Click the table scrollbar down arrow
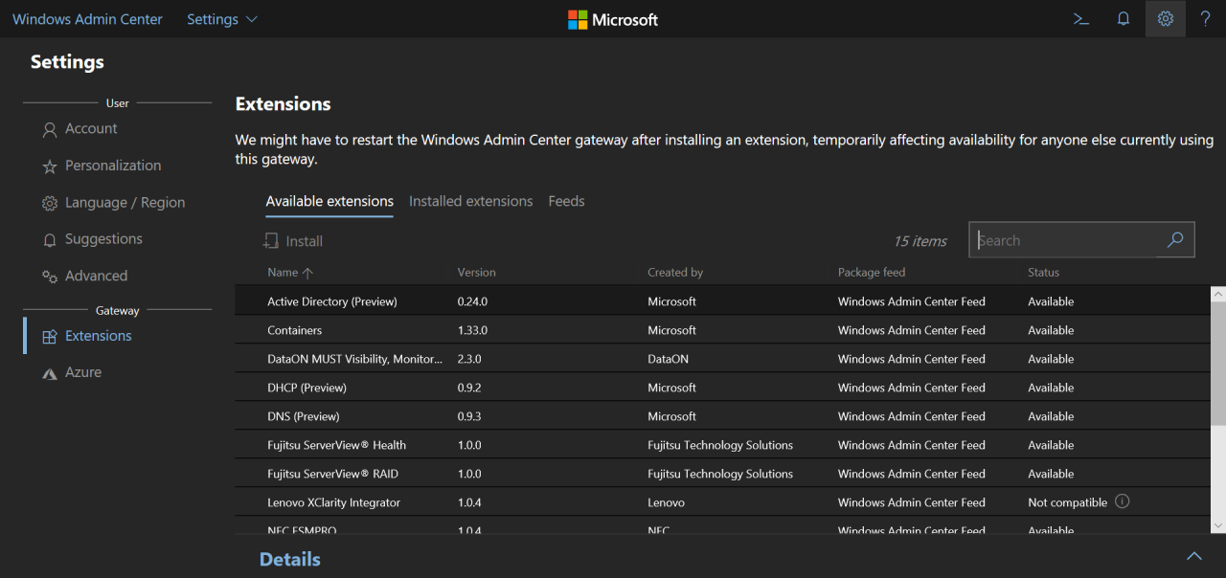This screenshot has height=578, width=1226. pyautogui.click(x=1218, y=525)
